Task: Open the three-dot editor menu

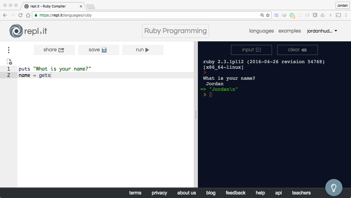Action: (9, 50)
